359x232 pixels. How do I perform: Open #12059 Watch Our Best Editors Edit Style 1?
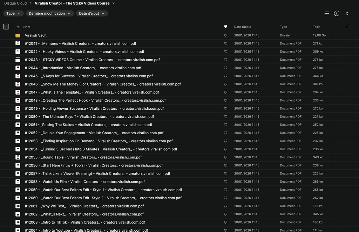tap(103, 190)
